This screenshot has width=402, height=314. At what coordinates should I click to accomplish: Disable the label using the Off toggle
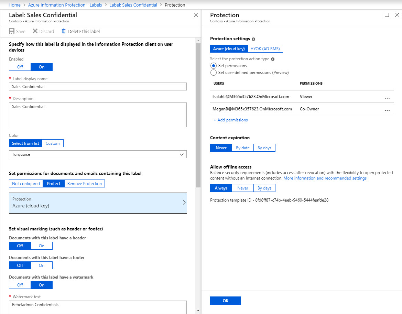coord(20,66)
